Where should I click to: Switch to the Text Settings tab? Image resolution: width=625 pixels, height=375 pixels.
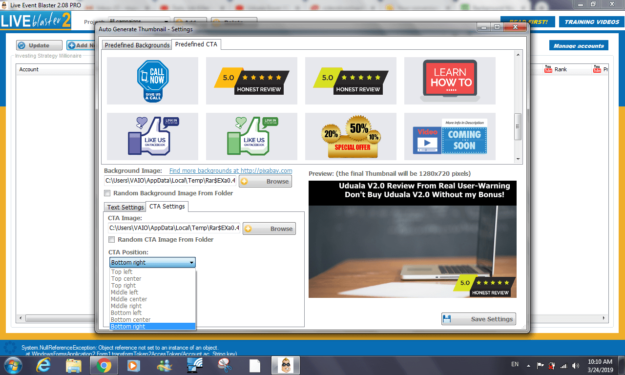coord(125,207)
